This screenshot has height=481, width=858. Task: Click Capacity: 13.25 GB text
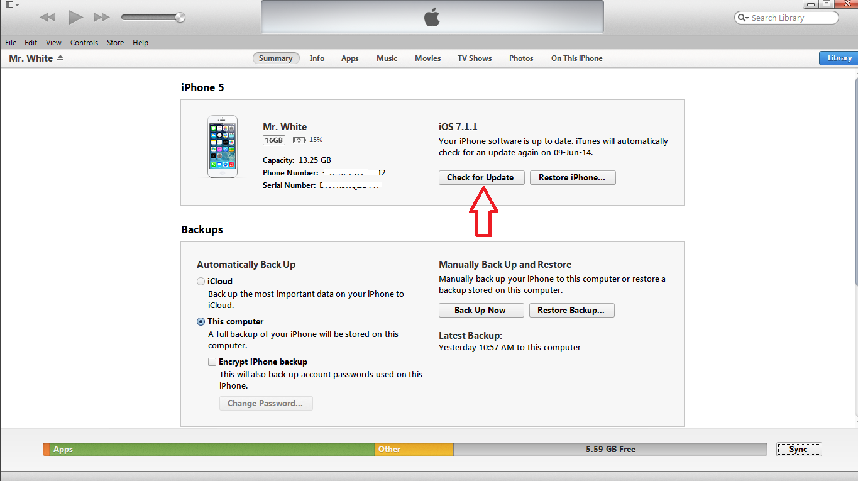[297, 160]
